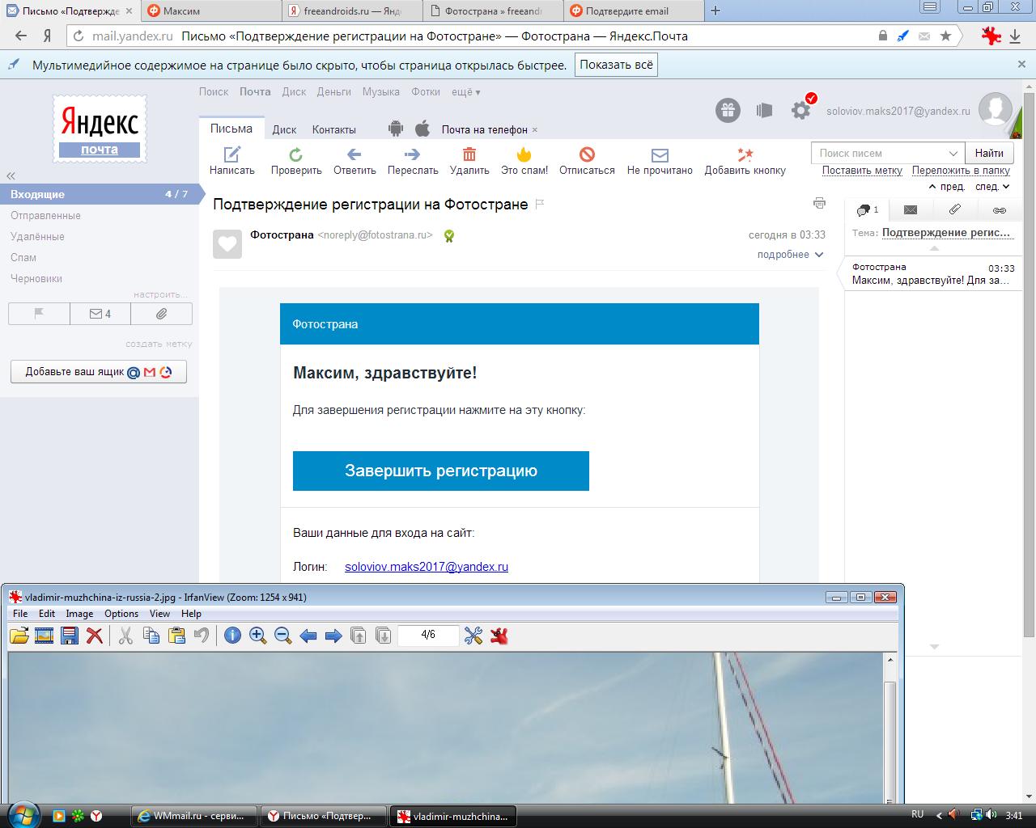Open the soloviov.maks2017@yandex.ru login link
The width and height of the screenshot is (1036, 828).
point(427,567)
